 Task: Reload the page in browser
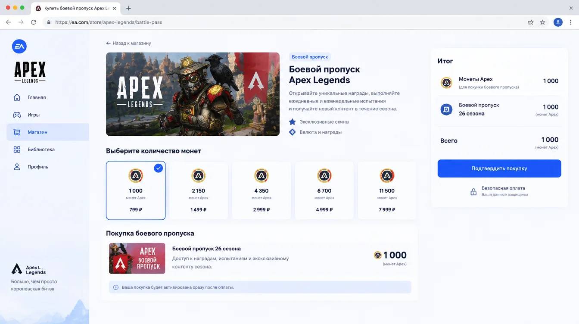tap(34, 22)
